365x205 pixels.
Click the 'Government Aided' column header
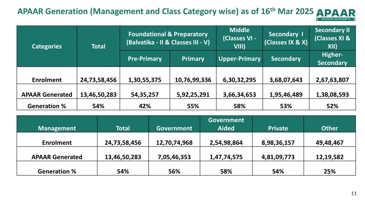[226, 124]
